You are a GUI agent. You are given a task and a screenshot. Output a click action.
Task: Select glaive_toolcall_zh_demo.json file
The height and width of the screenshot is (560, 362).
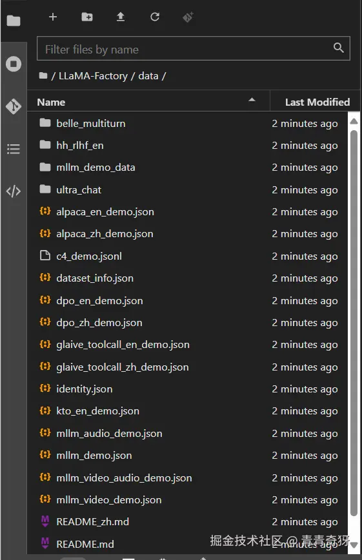tap(187, 367)
